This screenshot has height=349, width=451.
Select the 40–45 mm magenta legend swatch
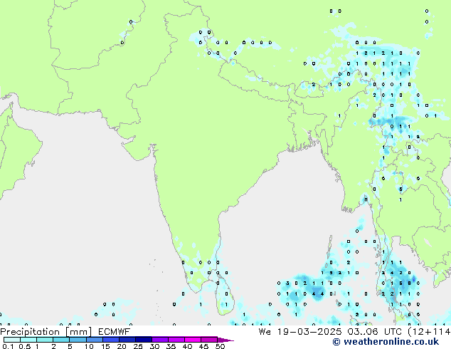click(x=193, y=340)
